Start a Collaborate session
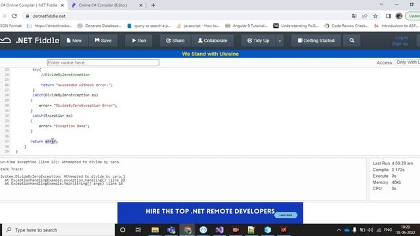Viewport: 420px width, 236px height. click(213, 41)
